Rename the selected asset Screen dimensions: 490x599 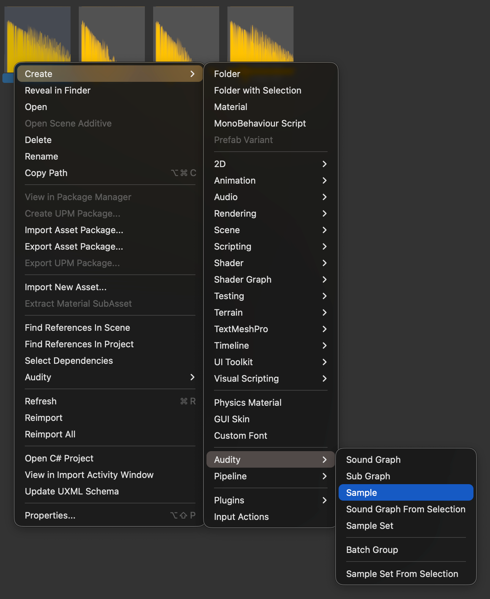110,156
